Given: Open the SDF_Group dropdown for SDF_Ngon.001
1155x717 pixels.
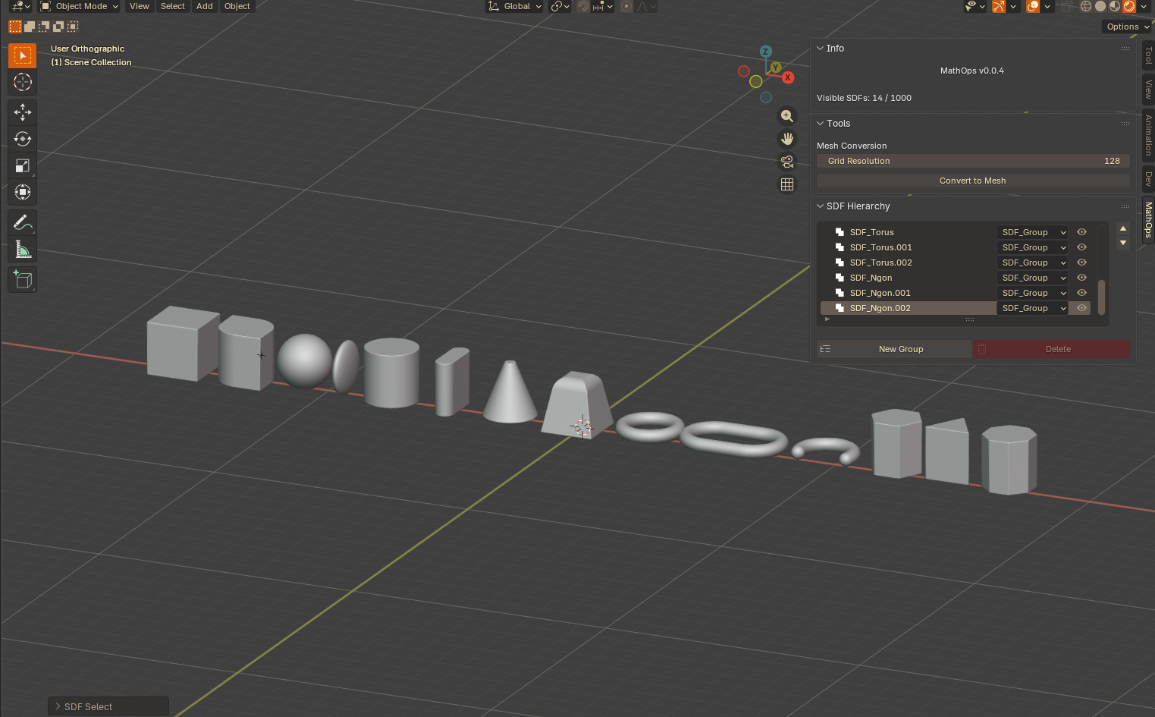Looking at the screenshot, I should (x=1033, y=293).
